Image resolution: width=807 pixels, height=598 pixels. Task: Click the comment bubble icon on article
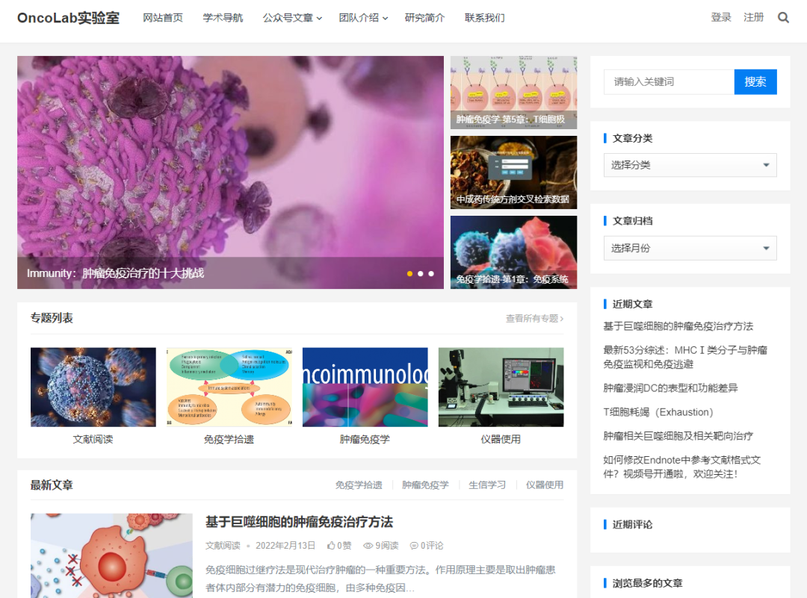tap(414, 546)
